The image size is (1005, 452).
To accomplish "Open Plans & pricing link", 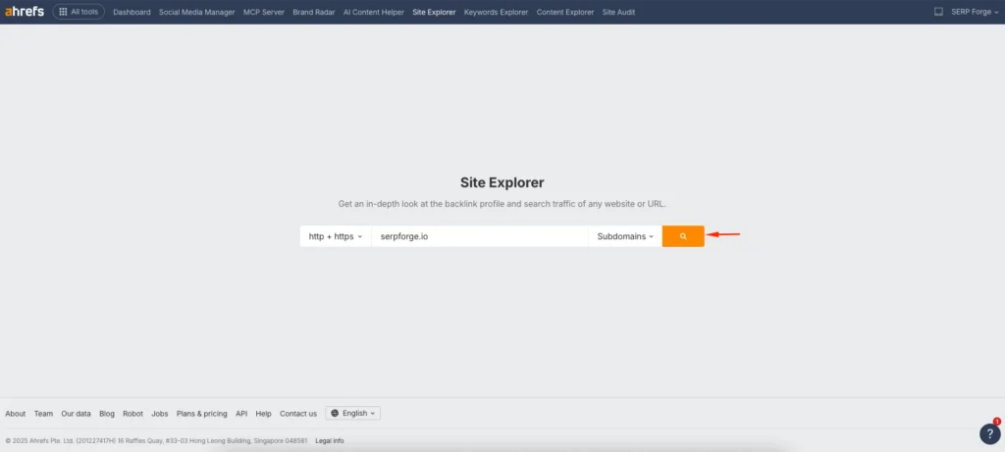I will tap(202, 414).
